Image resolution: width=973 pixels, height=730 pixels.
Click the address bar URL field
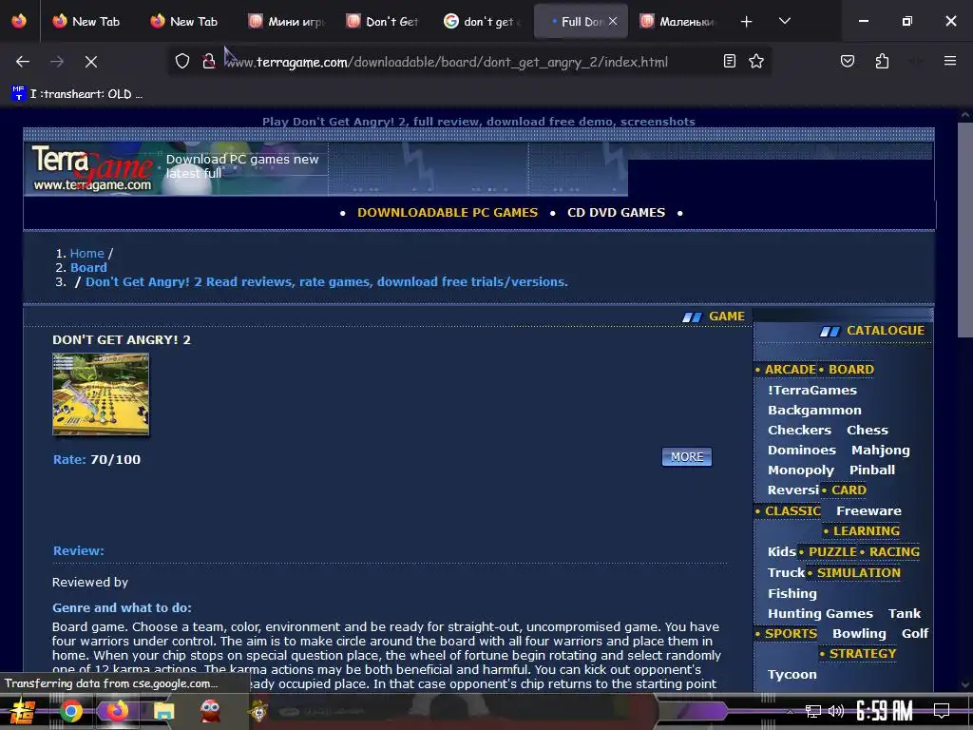[446, 62]
